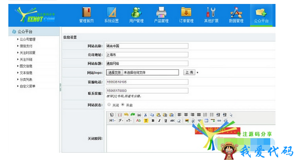Image resolution: width=301 pixels, height=162 pixels.
Task: Click the undo arrow in editor toolbar
Action: pos(126,115)
